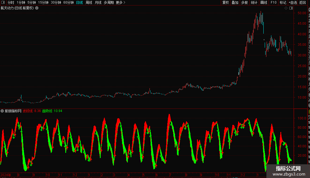This screenshot has height=178, width=310.
Task: Click the 复权 adjustment button
Action: (x=226, y=2)
